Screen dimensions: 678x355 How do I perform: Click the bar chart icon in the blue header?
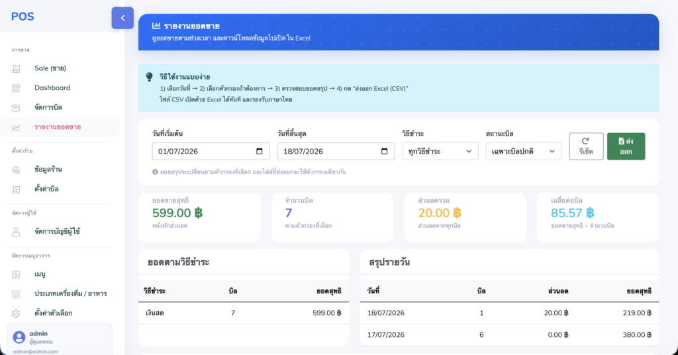(156, 26)
